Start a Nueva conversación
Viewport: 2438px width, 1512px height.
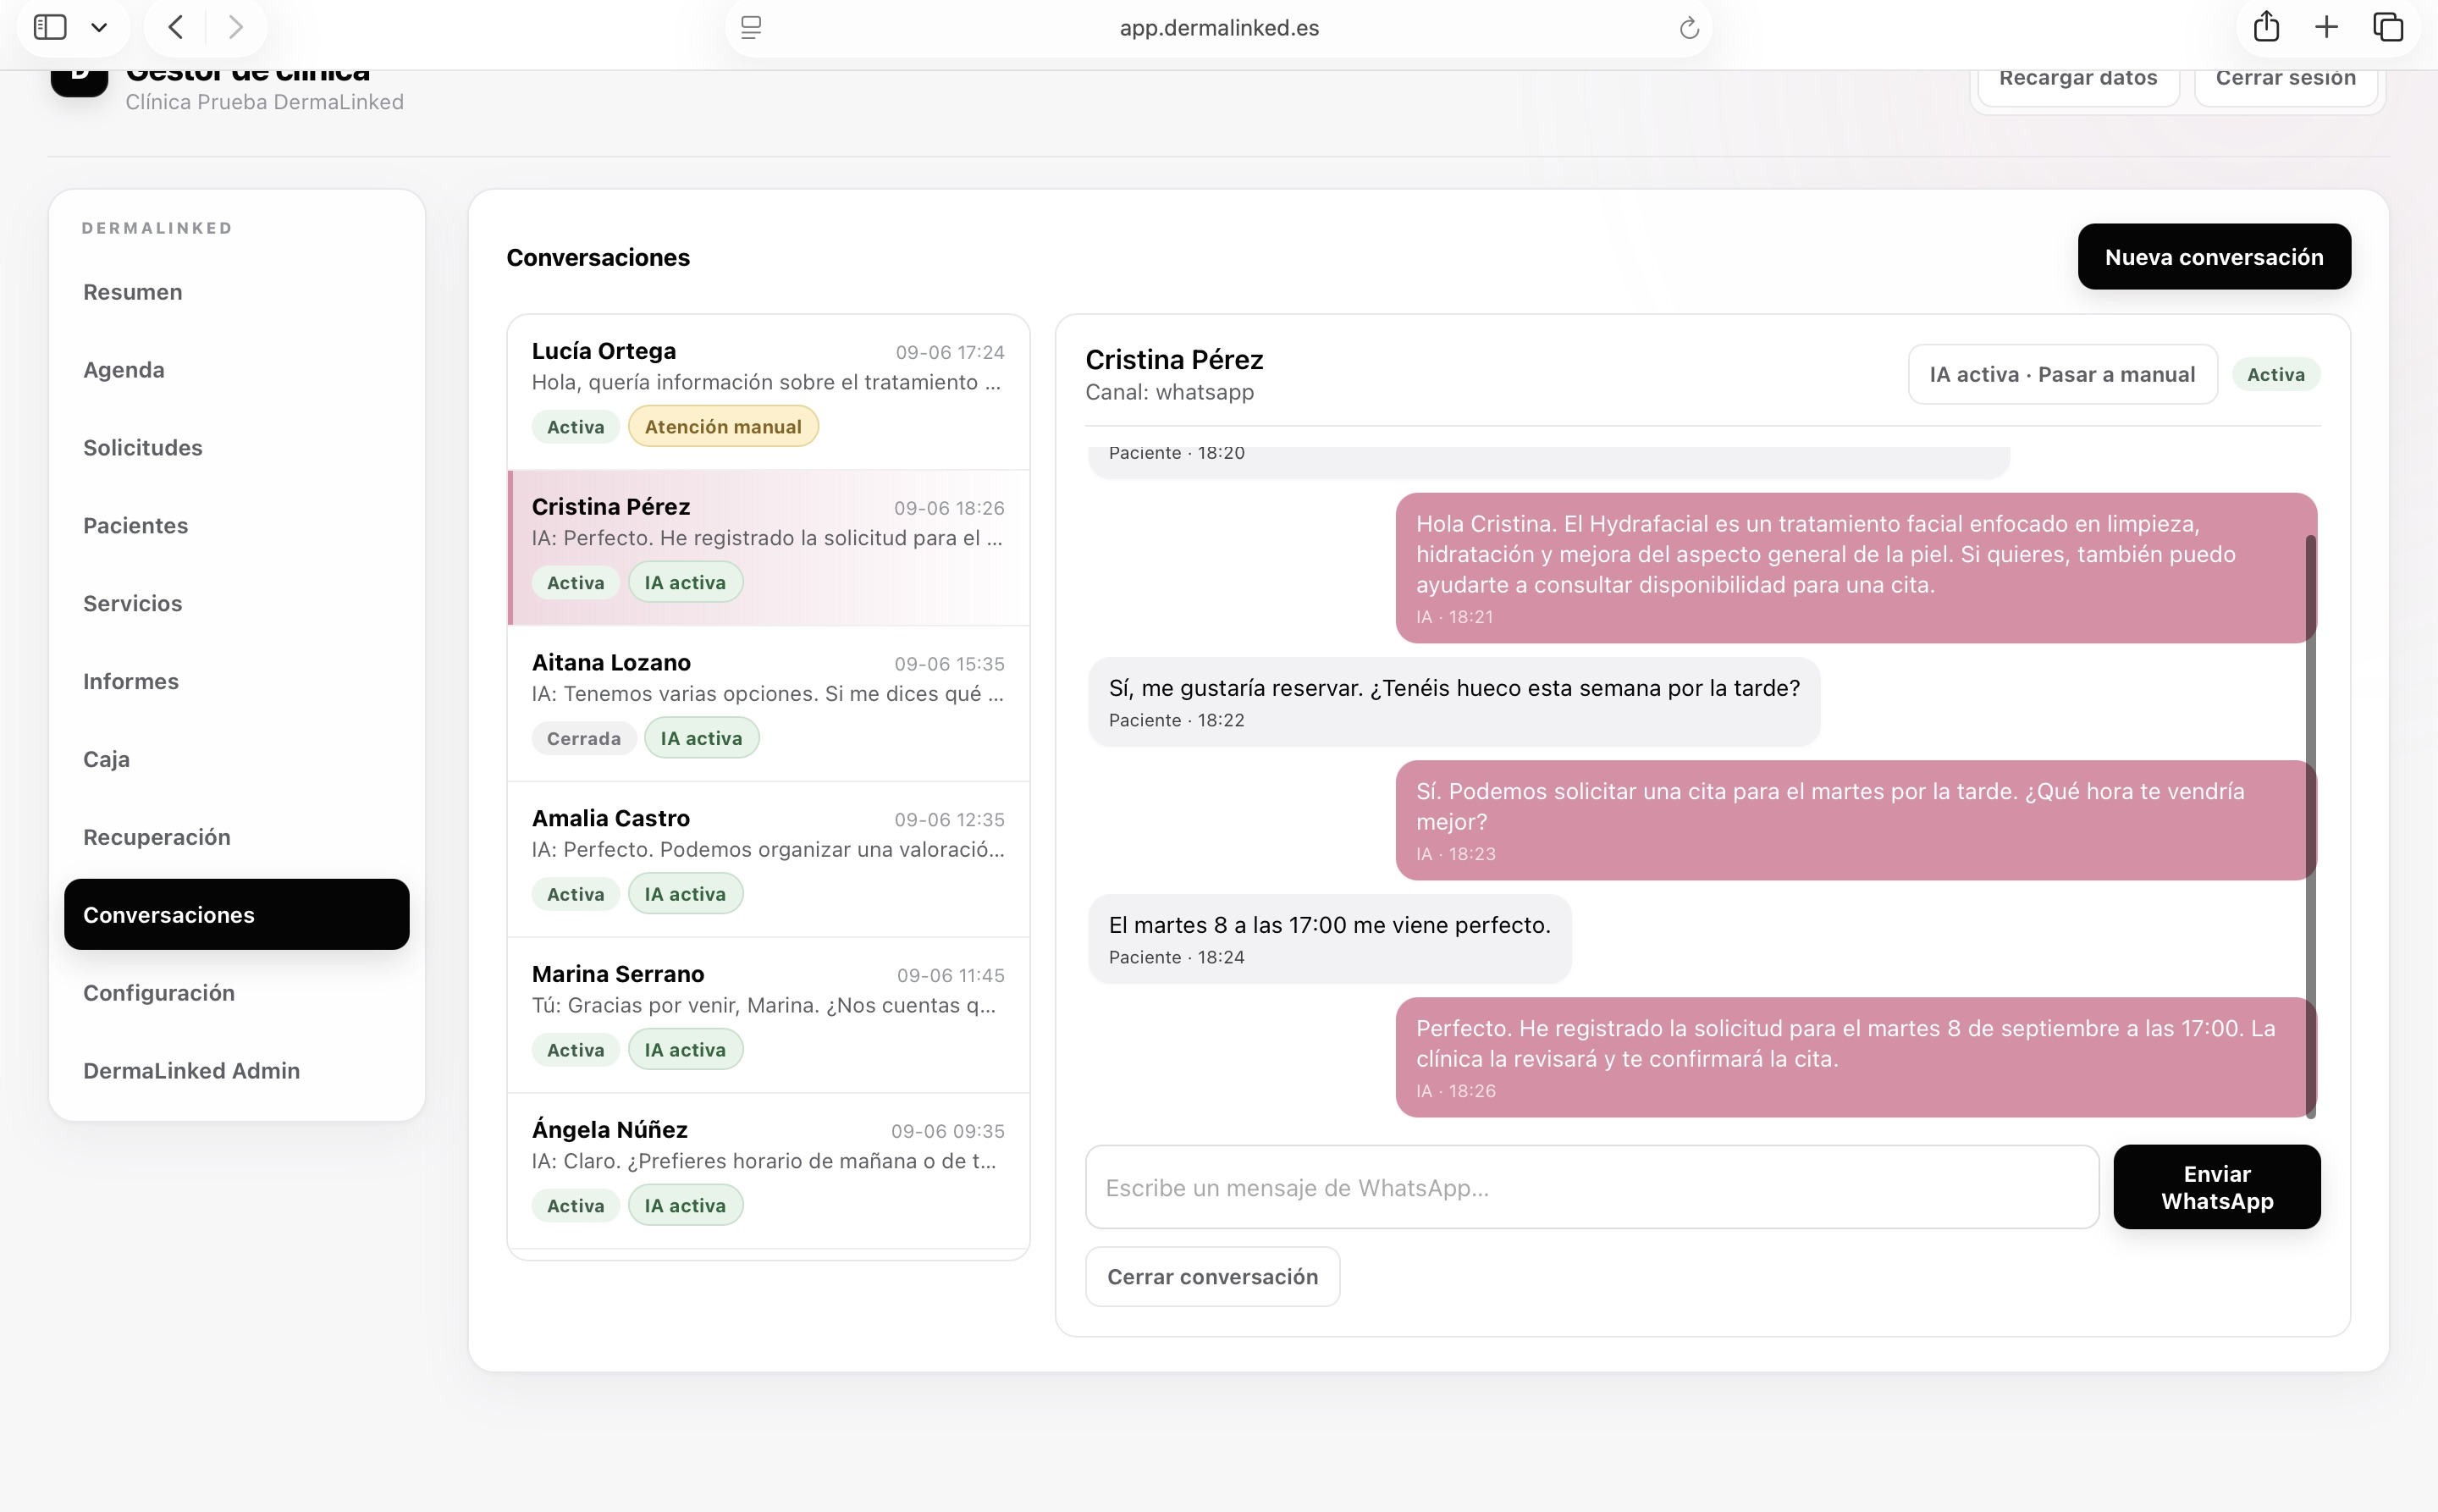[x=2214, y=257]
